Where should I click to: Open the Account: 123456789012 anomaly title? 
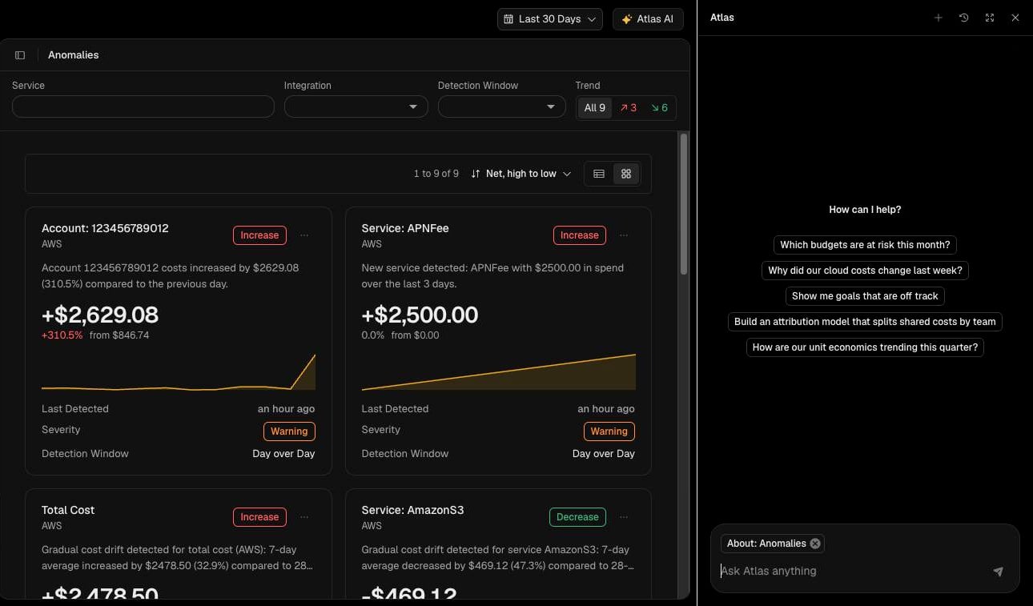click(x=105, y=228)
